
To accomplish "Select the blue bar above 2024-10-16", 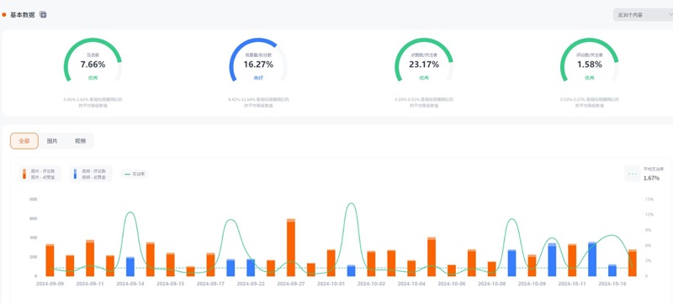I will click(612, 270).
